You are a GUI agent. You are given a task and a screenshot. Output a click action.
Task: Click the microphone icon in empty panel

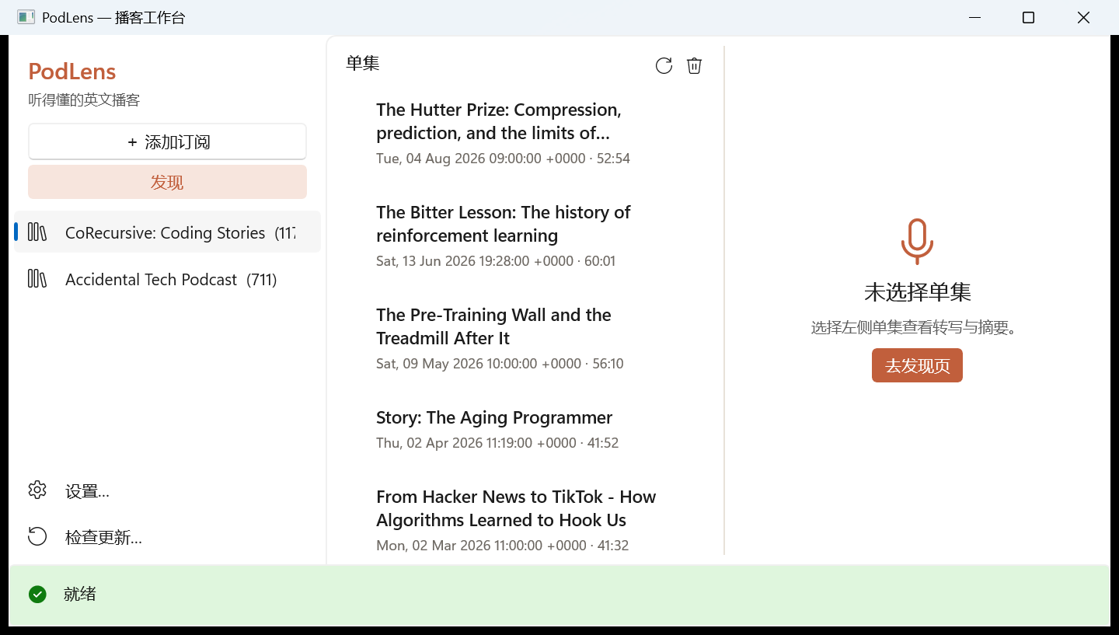917,242
